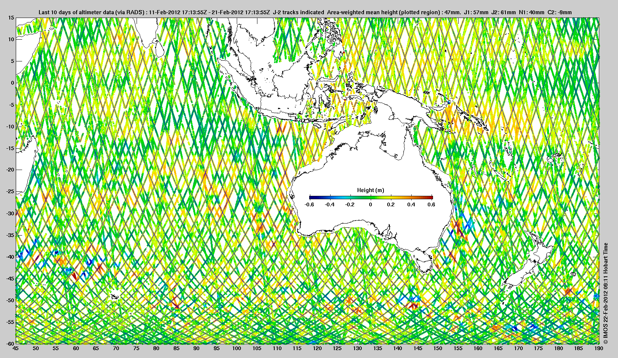This screenshot has height=358, width=618.
Task: Click longitude tick '125' on the bottom axis
Action: [337, 348]
